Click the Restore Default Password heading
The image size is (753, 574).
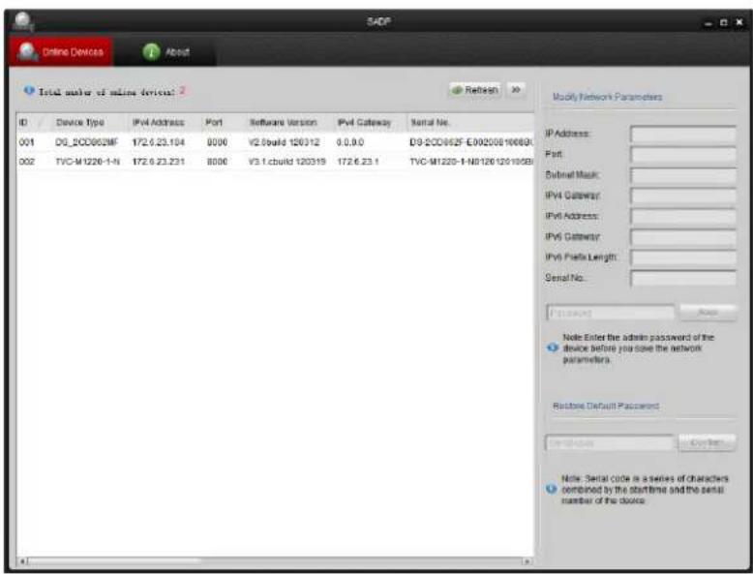pyautogui.click(x=606, y=406)
